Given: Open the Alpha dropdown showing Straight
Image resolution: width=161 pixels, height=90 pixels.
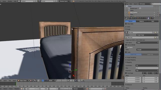Looking at the screenshot, I should pos(147,49).
